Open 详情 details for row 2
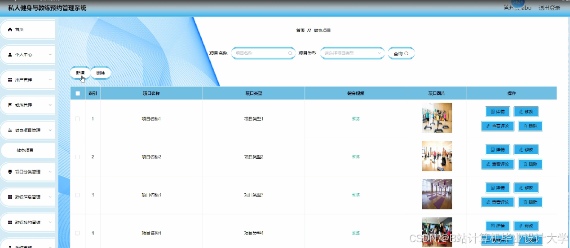The height and width of the screenshot is (248, 570). 498,149
